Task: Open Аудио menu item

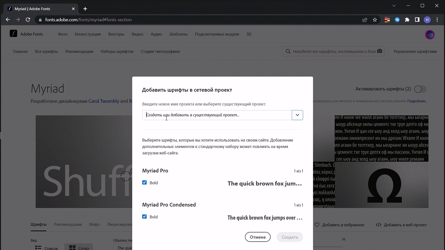Action: 156,34
